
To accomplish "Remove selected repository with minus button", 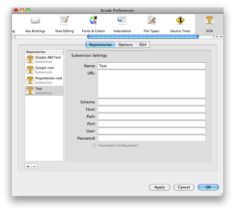I will tap(34, 166).
